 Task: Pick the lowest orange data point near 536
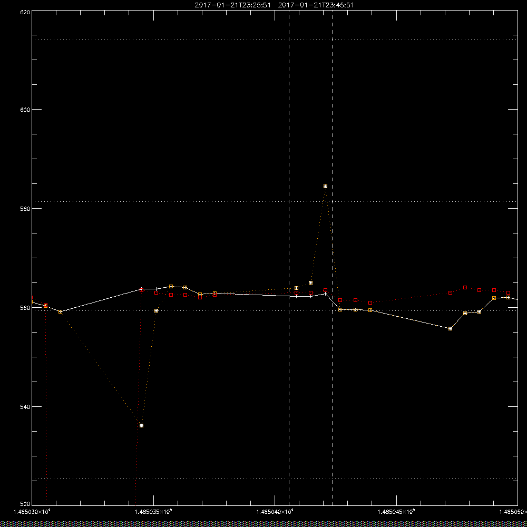(141, 425)
